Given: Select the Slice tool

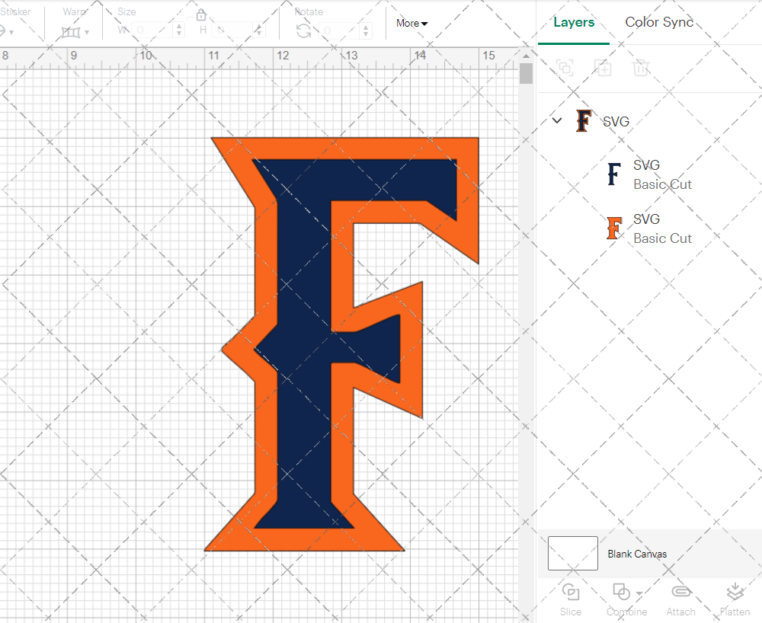Looking at the screenshot, I should 570,599.
